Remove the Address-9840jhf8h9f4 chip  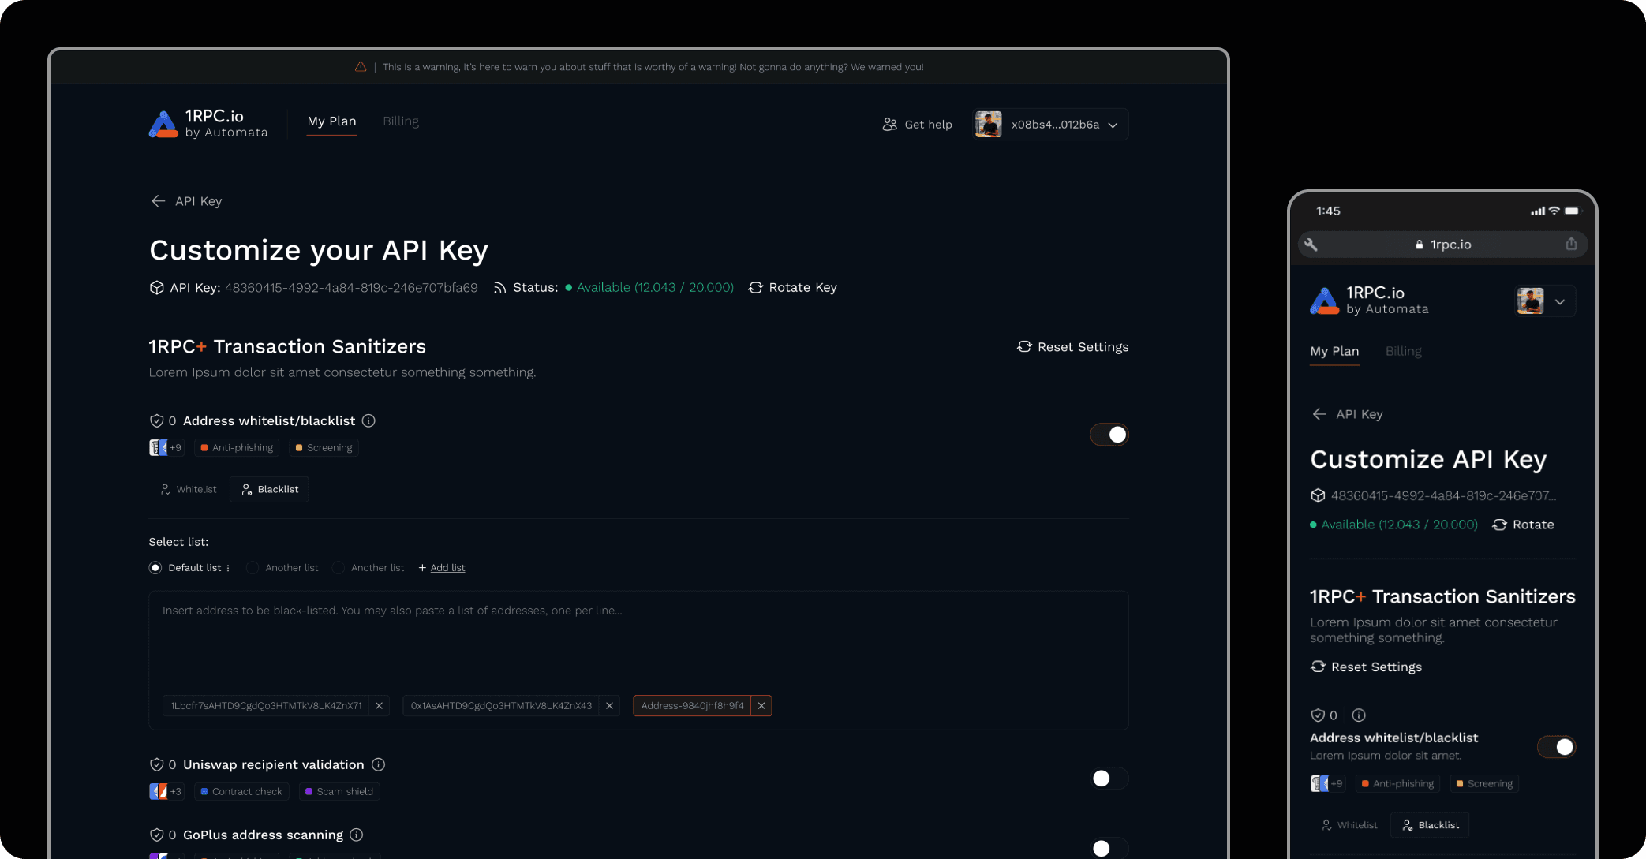click(x=761, y=706)
